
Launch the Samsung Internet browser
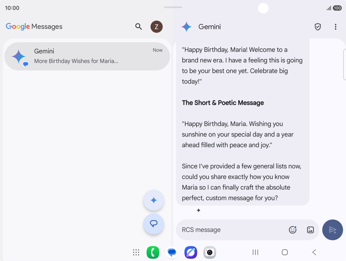[191, 252]
